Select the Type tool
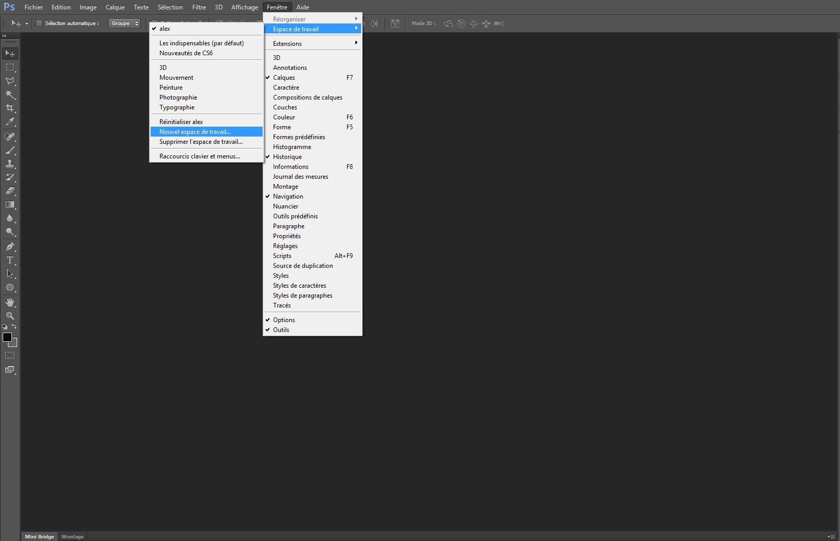 (10, 260)
